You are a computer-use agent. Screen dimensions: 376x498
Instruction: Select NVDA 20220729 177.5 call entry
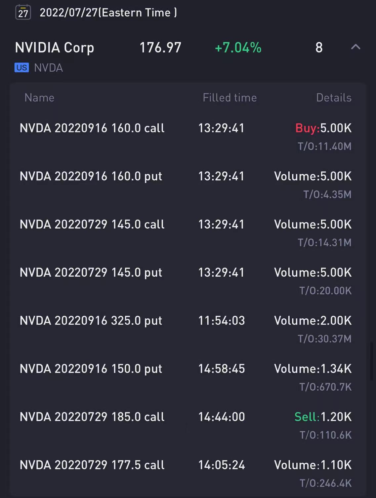pyautogui.click(x=188, y=474)
